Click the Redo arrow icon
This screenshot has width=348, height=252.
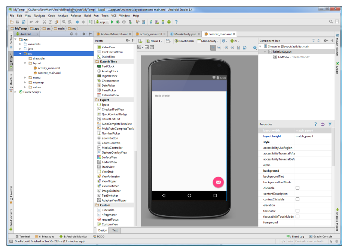[37, 22]
